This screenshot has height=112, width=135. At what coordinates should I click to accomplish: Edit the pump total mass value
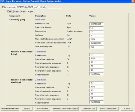point(96,36)
